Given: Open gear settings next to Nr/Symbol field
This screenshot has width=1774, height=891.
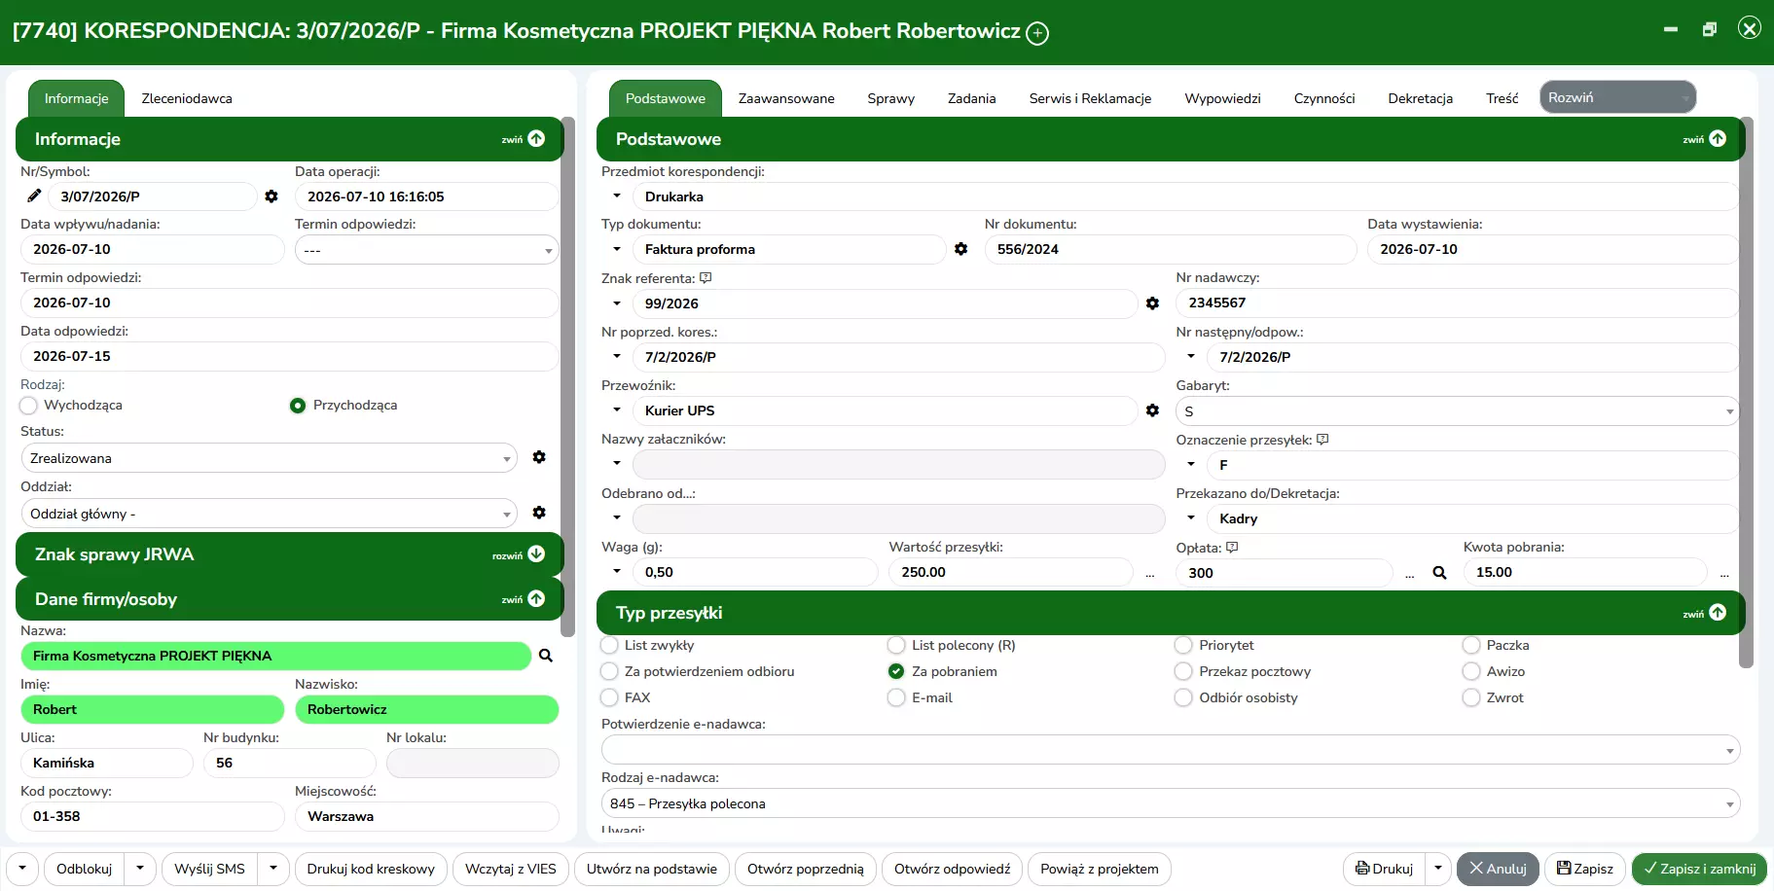Looking at the screenshot, I should pos(272,196).
